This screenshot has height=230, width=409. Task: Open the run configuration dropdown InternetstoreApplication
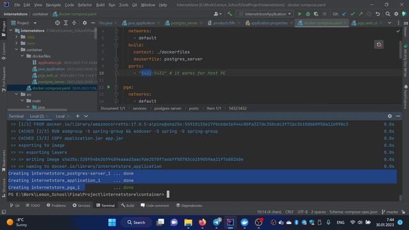(x=265, y=14)
